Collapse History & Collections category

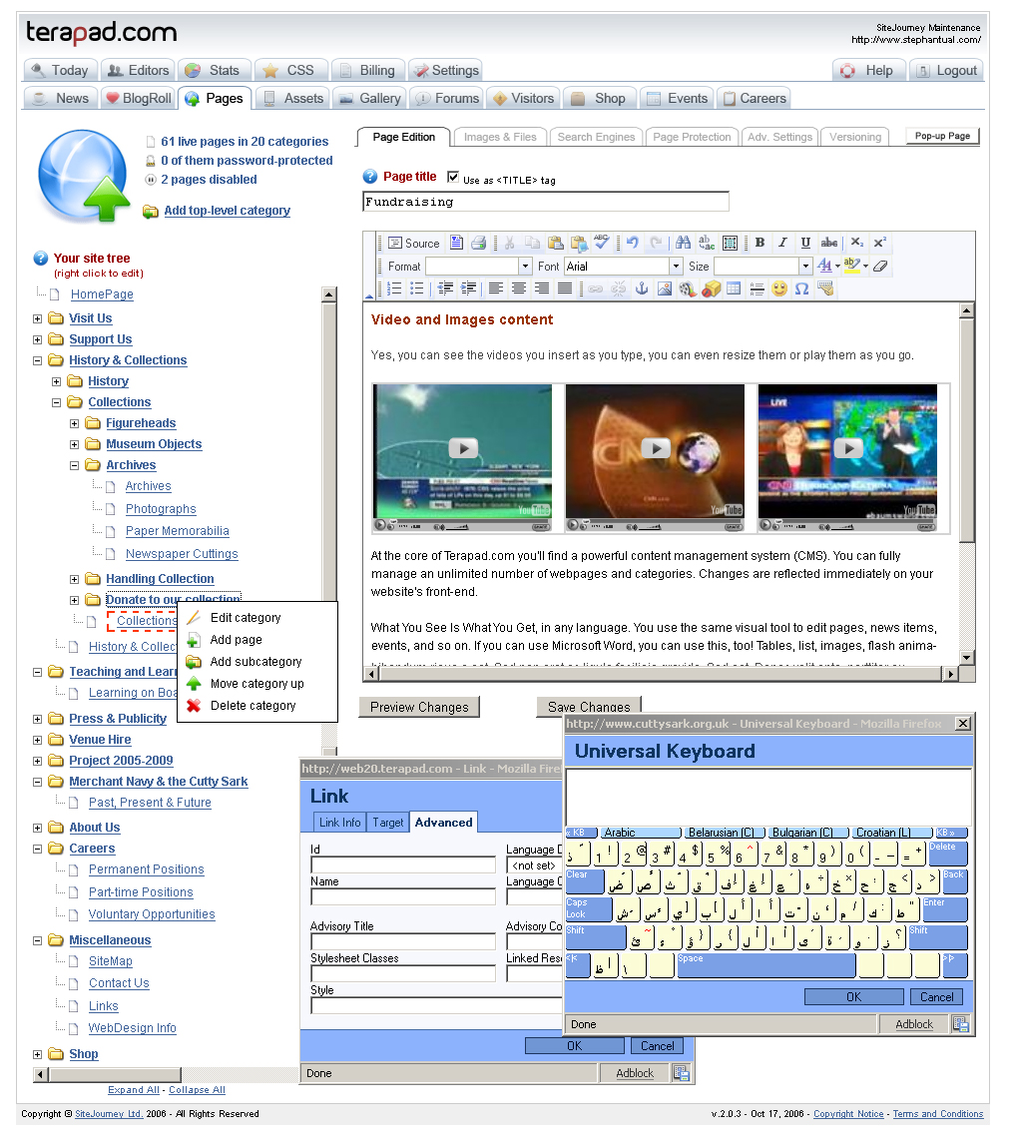click(37, 361)
